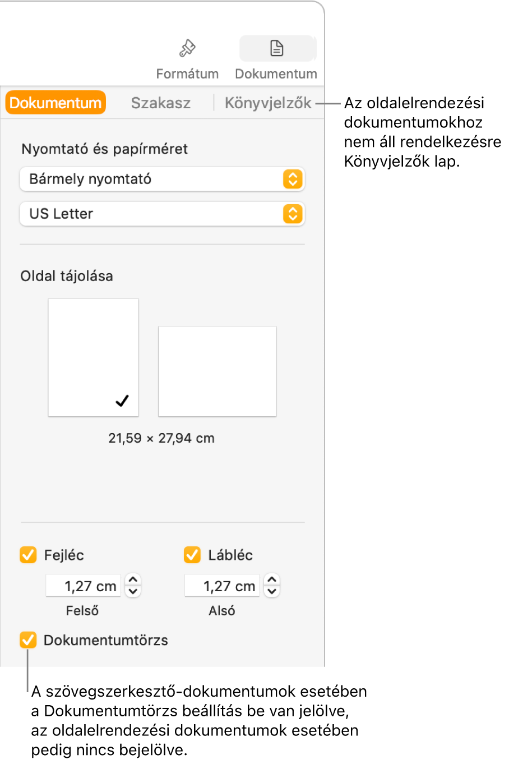Viewport: 509px width, 764px height.
Task: Increase the Felső header margin with stepper up arrow
Action: tap(133, 580)
